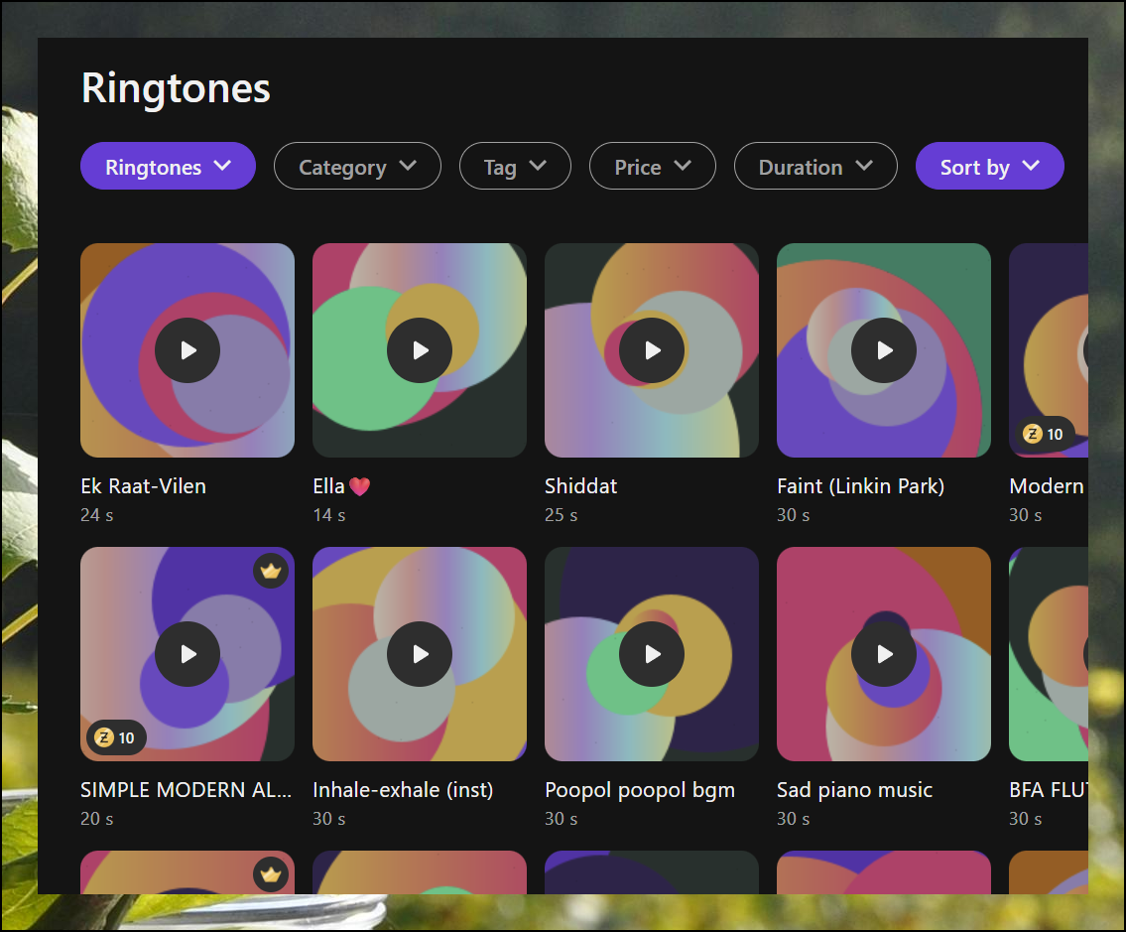Viewport: 1126px width, 932px height.
Task: Open the Poopol poopol bgm title link
Action: coord(640,790)
